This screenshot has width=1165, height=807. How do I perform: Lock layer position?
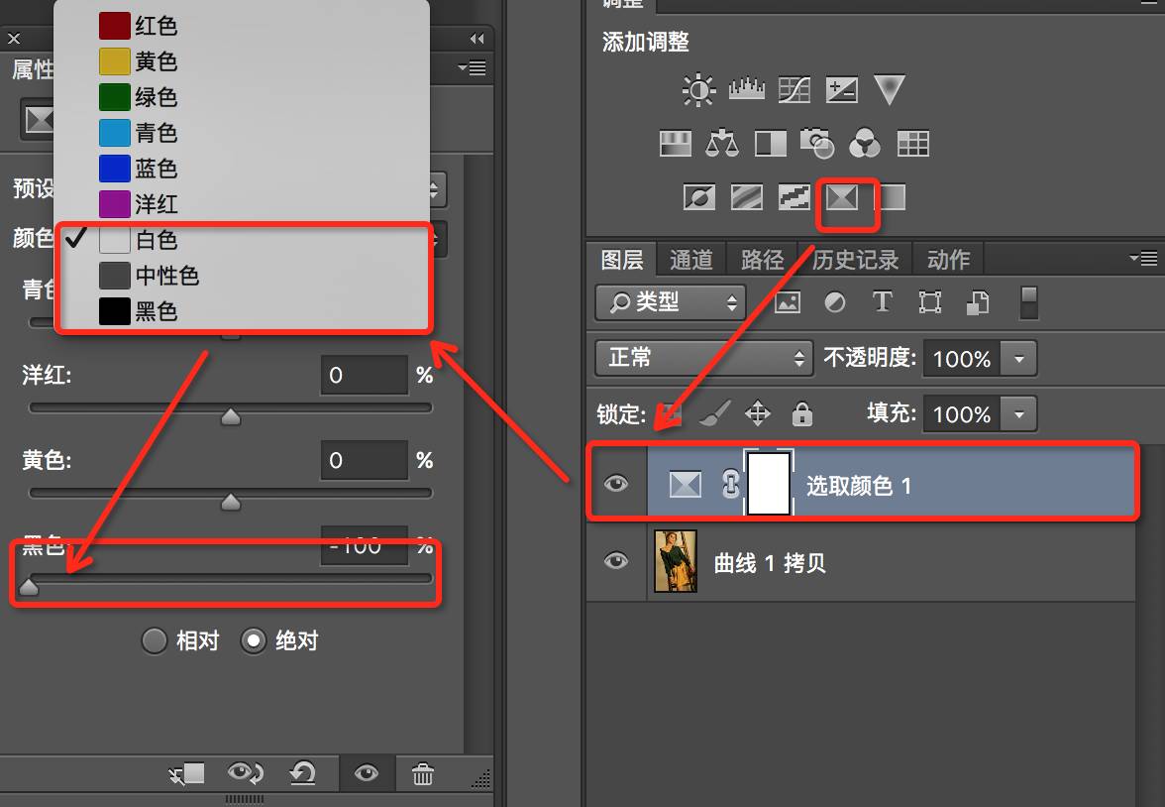[758, 413]
